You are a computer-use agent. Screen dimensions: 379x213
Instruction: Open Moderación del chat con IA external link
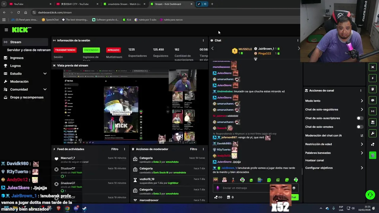point(362,135)
